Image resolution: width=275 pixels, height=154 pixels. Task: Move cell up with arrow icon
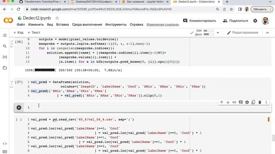tap(222, 102)
